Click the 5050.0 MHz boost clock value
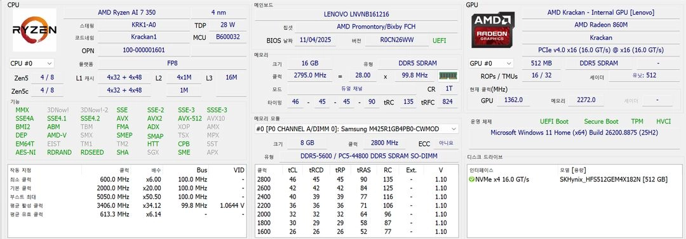Viewport: 686px width, 239px height. tap(113, 197)
